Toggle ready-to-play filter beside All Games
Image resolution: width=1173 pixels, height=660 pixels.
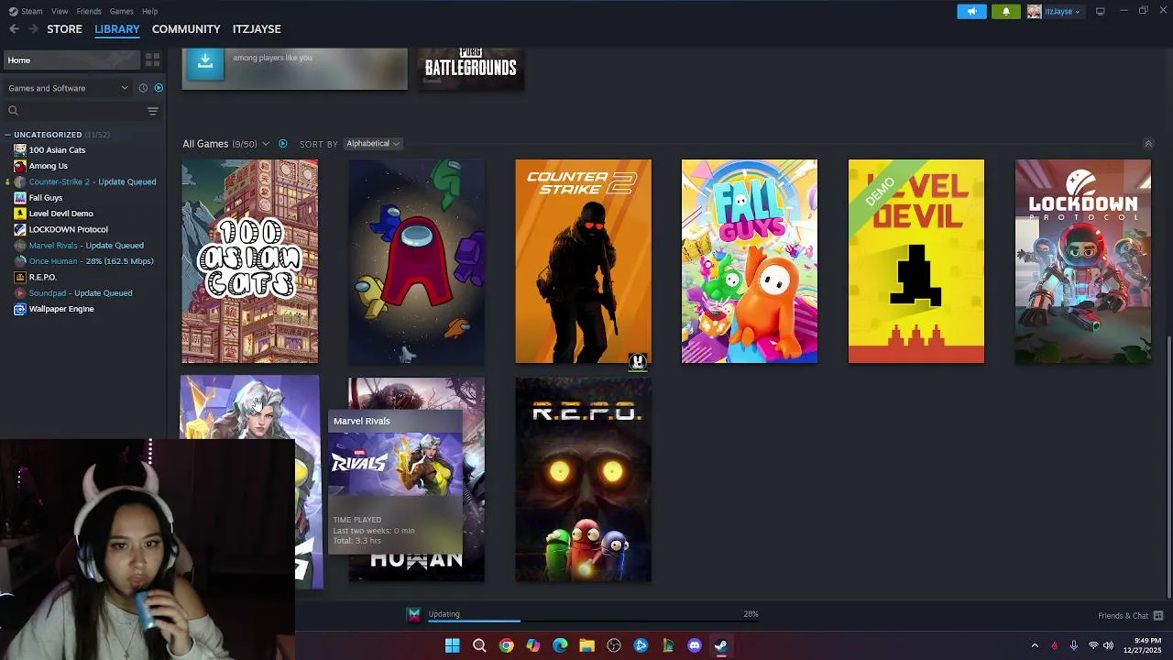(x=282, y=144)
